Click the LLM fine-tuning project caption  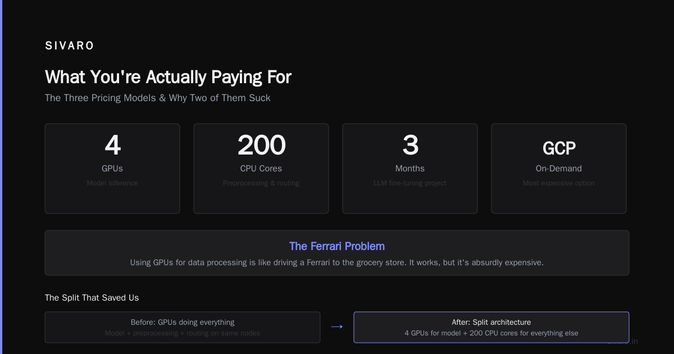pos(410,183)
